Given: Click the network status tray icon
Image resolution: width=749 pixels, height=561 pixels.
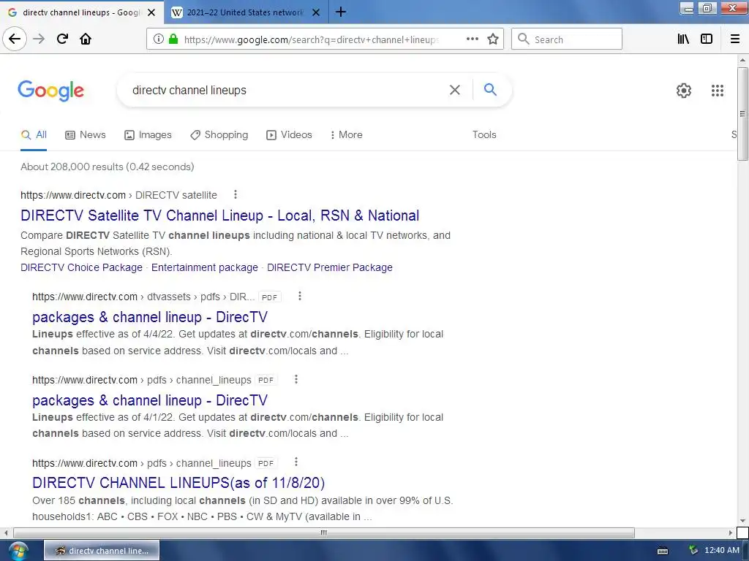Looking at the screenshot, I should coord(693,551).
